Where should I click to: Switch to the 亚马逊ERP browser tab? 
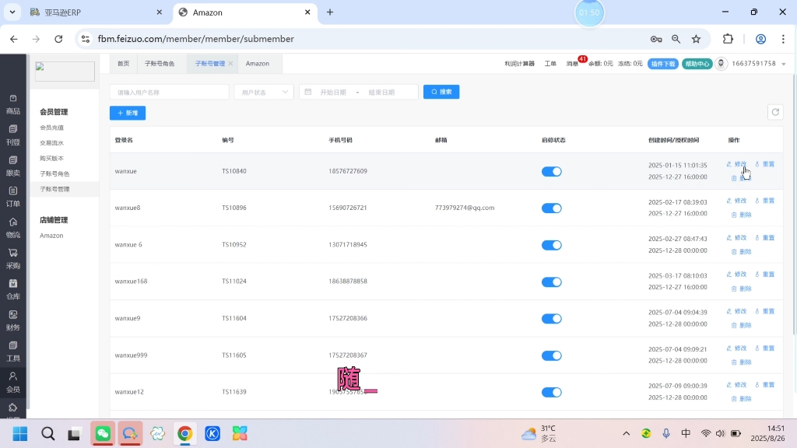coord(97,12)
